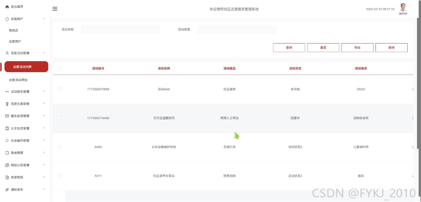Expand the 通知发布 chevron

tap(44, 189)
